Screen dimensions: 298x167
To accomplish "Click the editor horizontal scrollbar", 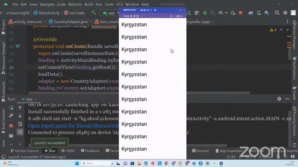I will pos(139,93).
